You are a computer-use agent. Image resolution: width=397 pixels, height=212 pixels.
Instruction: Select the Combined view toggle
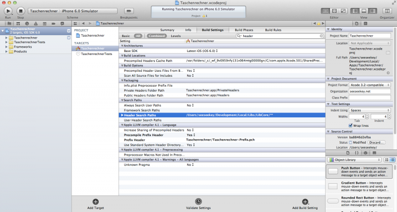(x=157, y=36)
